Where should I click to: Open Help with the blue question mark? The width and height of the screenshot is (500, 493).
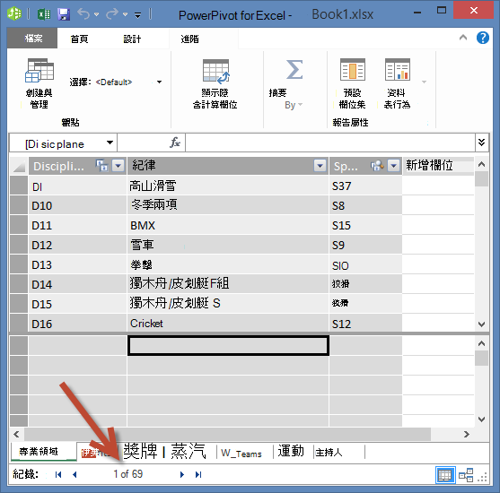[483, 38]
